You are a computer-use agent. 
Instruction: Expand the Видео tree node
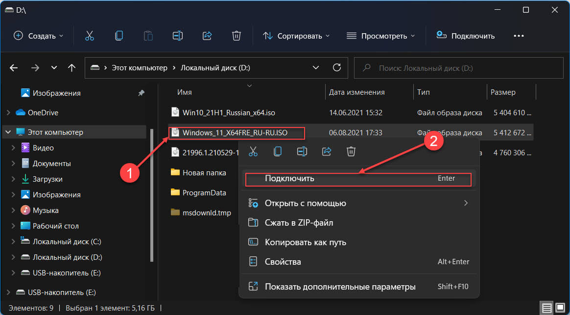(13, 148)
